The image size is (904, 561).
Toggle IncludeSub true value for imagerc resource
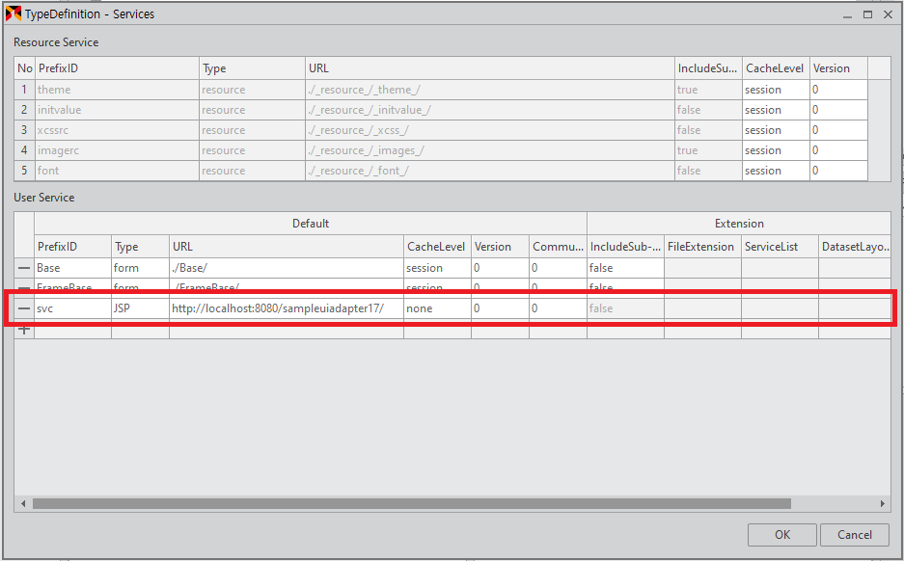point(707,150)
